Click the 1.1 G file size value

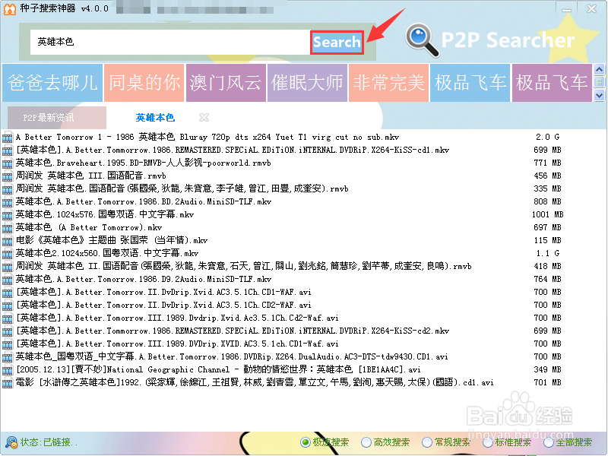tap(547, 253)
